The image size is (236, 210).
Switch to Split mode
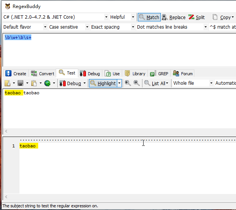click(197, 17)
